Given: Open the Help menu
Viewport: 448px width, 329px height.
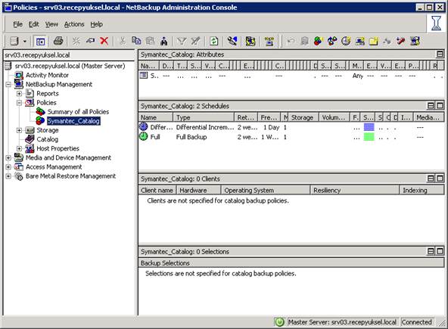Looking at the screenshot, I should (97, 24).
